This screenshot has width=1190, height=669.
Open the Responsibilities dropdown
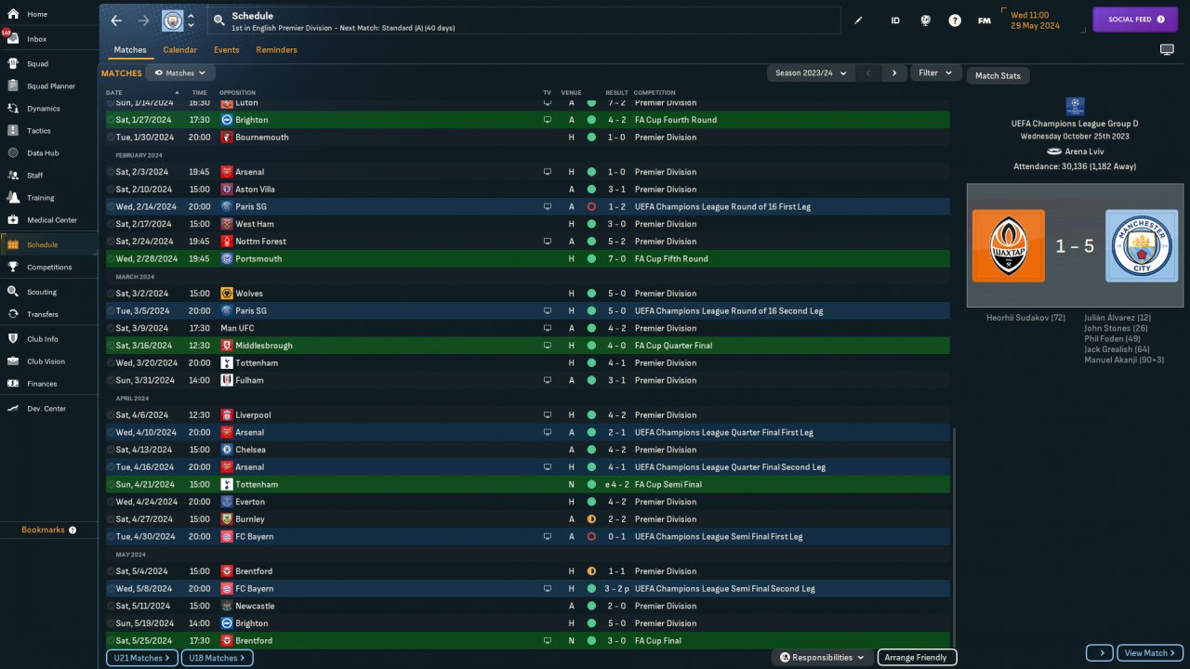point(822,658)
